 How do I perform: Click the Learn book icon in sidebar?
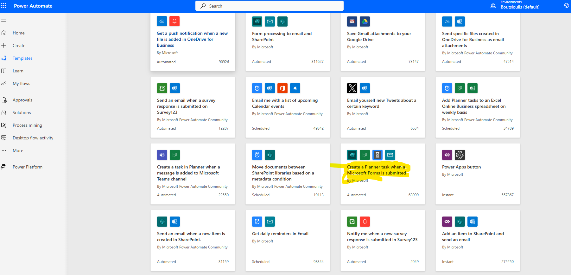4,71
